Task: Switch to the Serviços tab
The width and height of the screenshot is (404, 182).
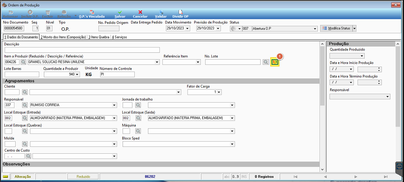Action: click(x=119, y=37)
